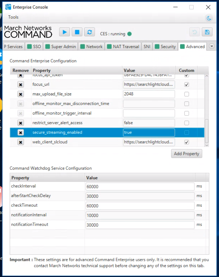The width and height of the screenshot is (219, 277).
Task: Click the Save floppy disk icon
Action: click(207, 32)
